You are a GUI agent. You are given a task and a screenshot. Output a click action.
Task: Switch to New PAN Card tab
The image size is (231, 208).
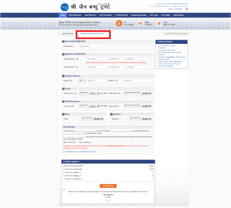click(68, 34)
